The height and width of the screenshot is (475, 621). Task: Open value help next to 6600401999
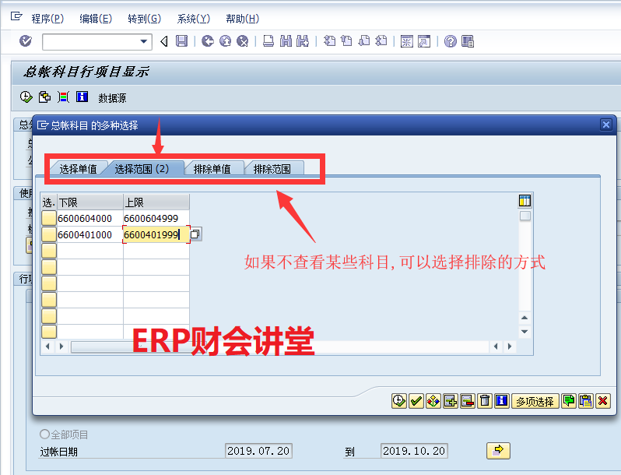click(x=195, y=234)
